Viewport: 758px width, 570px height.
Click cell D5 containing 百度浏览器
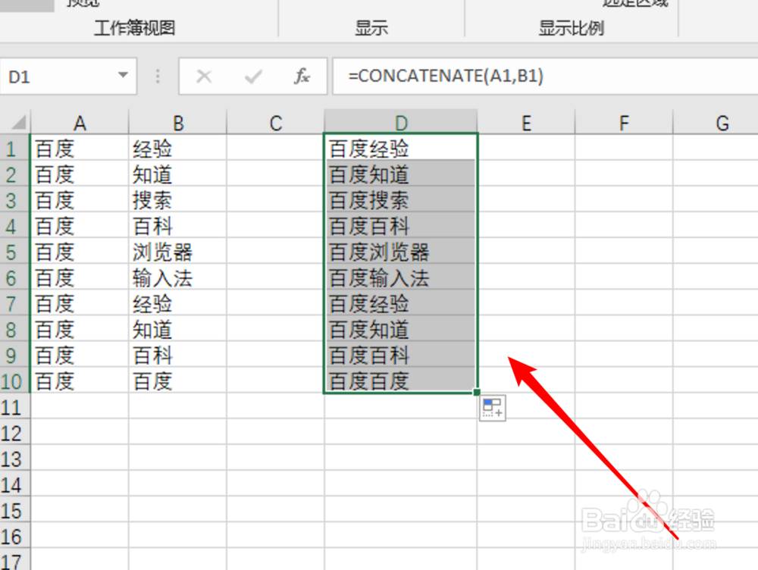coord(401,252)
